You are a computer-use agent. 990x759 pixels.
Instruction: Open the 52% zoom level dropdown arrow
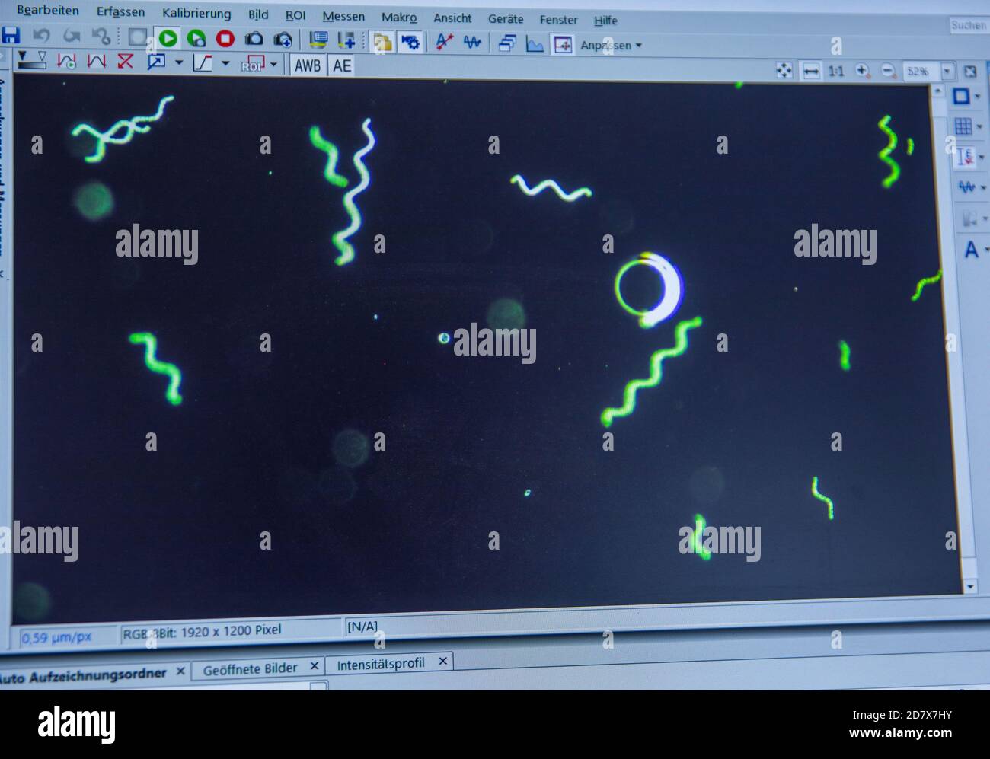pos(947,72)
